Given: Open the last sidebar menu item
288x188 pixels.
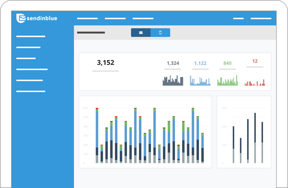Looking at the screenshot, I should [x=31, y=92].
